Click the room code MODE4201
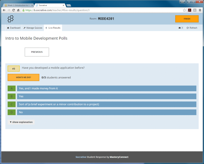Viewport: 204px width, 164px height. (106, 19)
